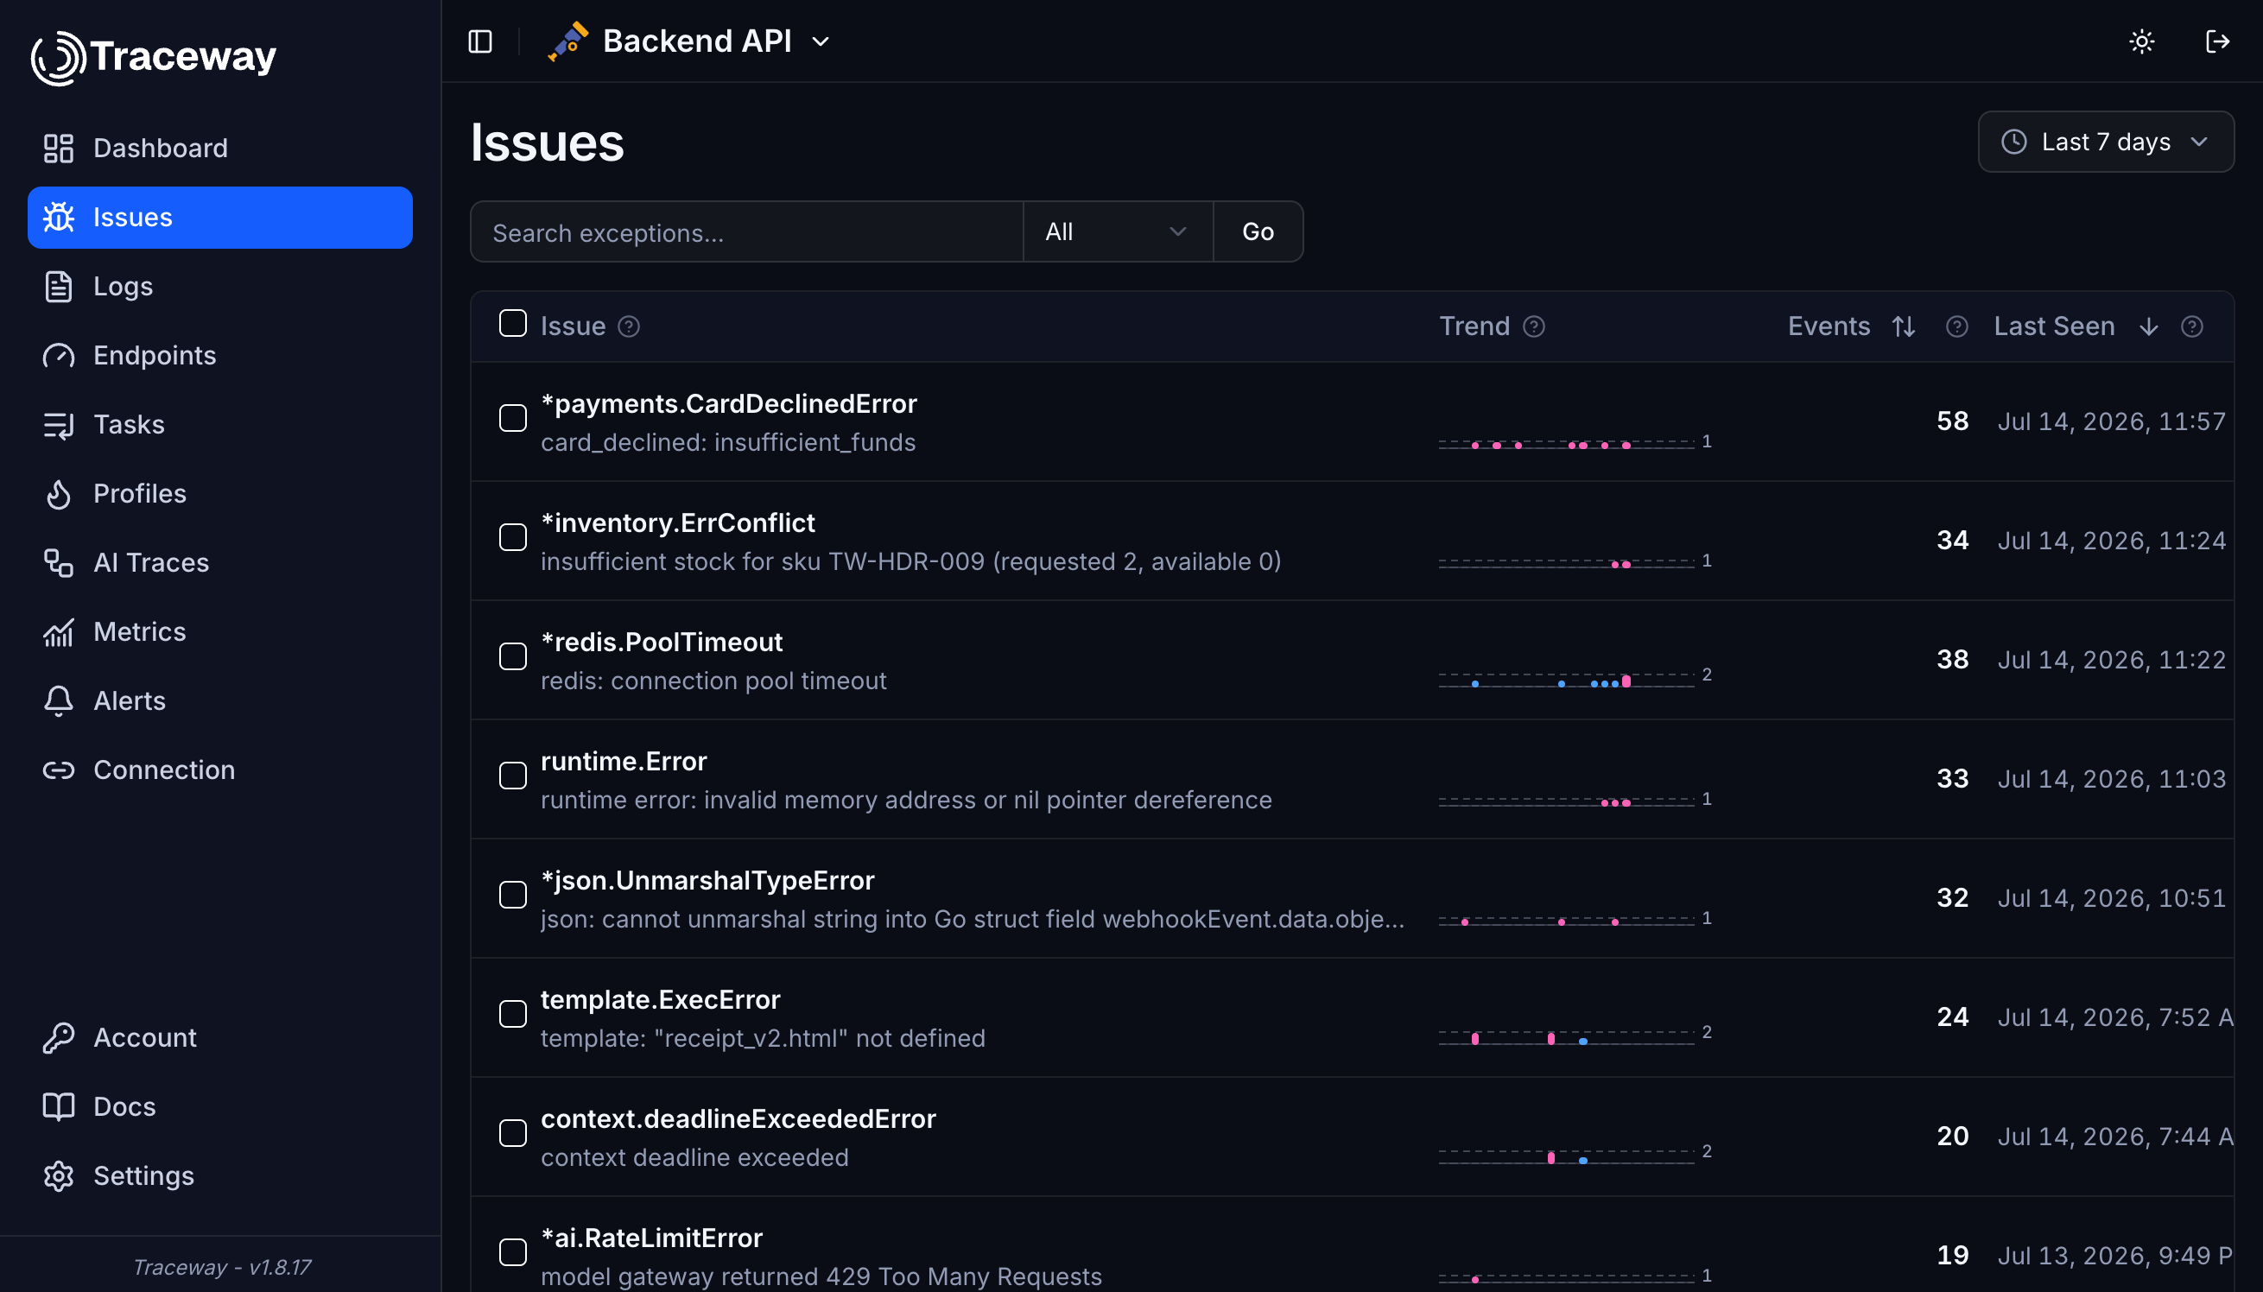The image size is (2263, 1292).
Task: Open the All status filter dropdown
Action: coord(1118,231)
